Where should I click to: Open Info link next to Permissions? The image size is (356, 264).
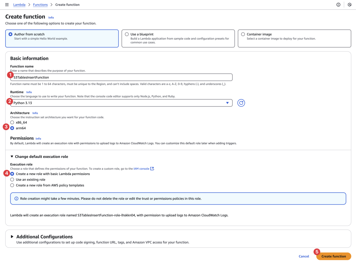click(38, 138)
